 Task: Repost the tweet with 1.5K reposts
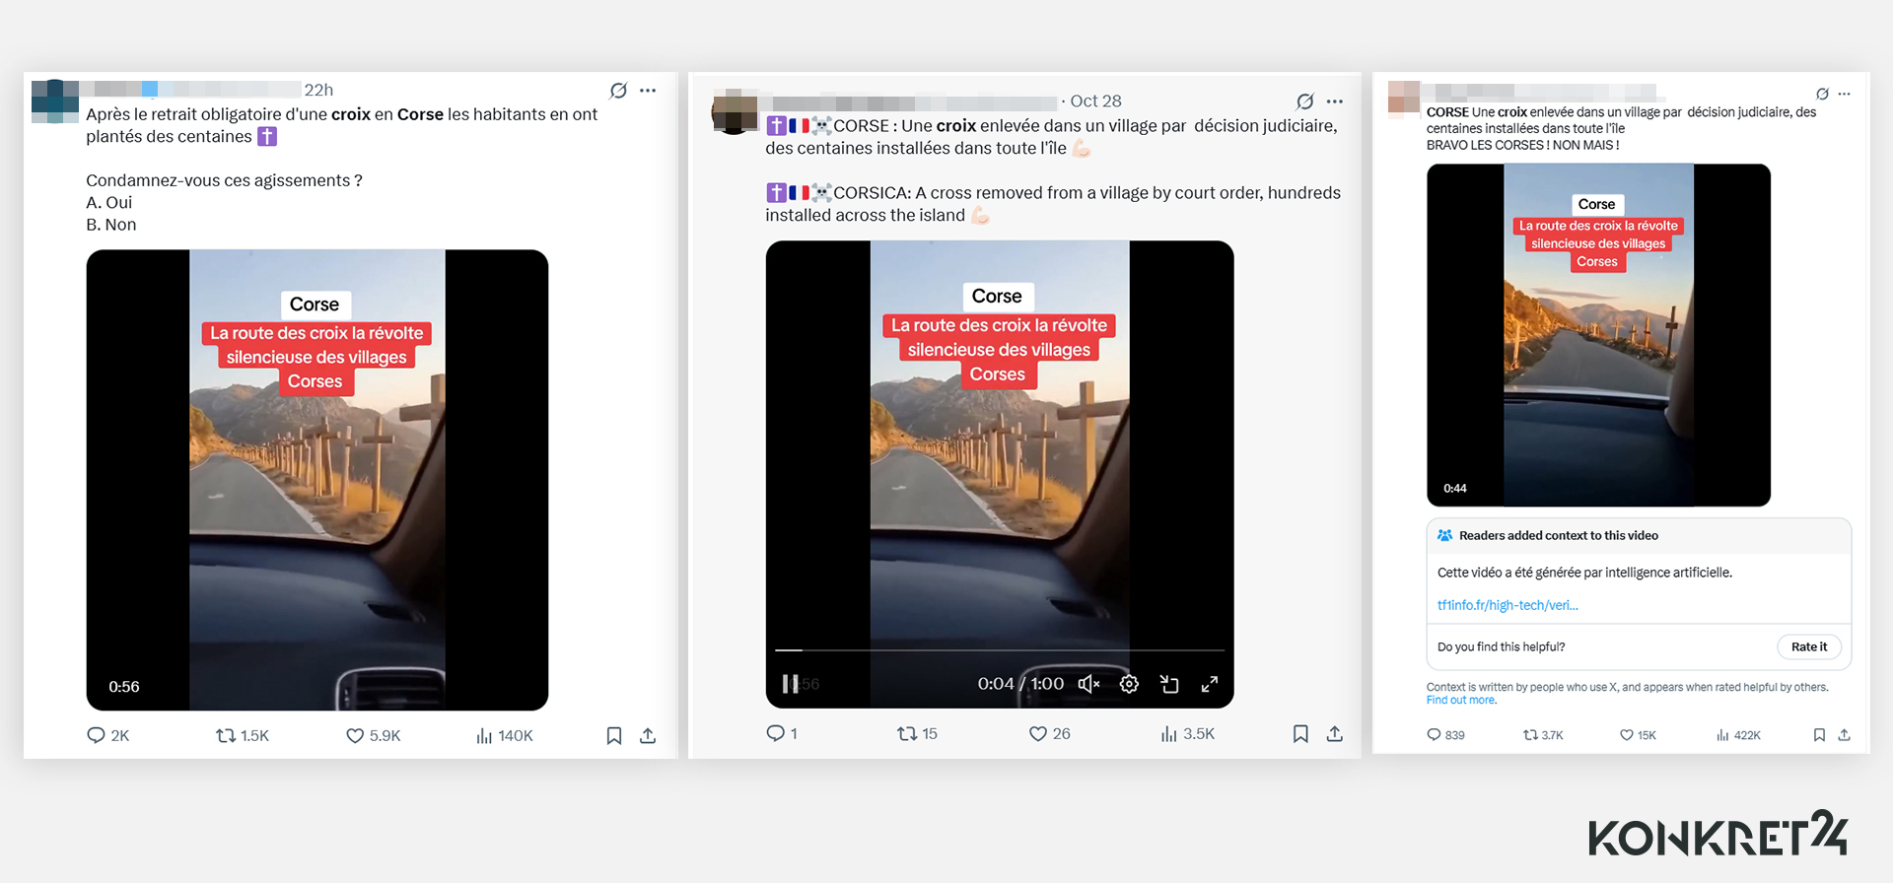[x=226, y=735]
